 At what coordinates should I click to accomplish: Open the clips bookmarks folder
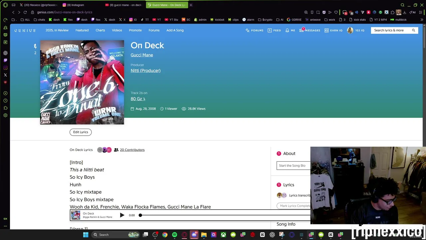pos(233,20)
